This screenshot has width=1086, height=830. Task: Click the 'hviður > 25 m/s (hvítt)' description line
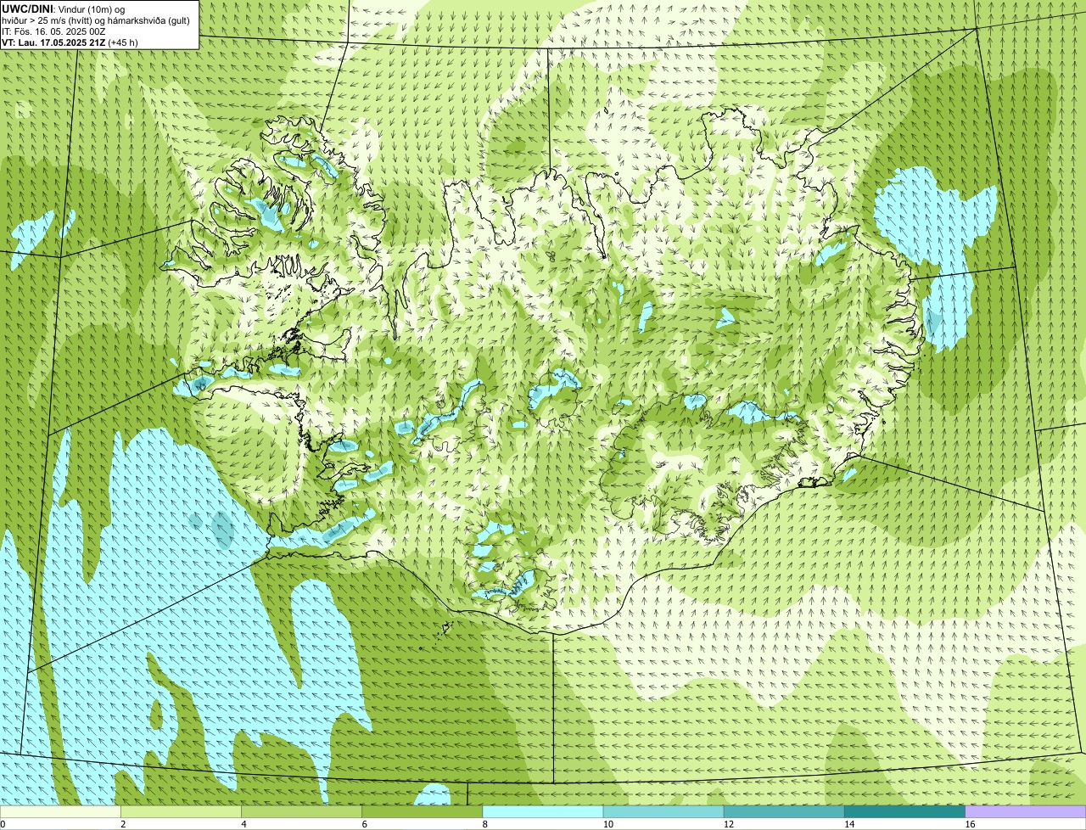tap(95, 20)
